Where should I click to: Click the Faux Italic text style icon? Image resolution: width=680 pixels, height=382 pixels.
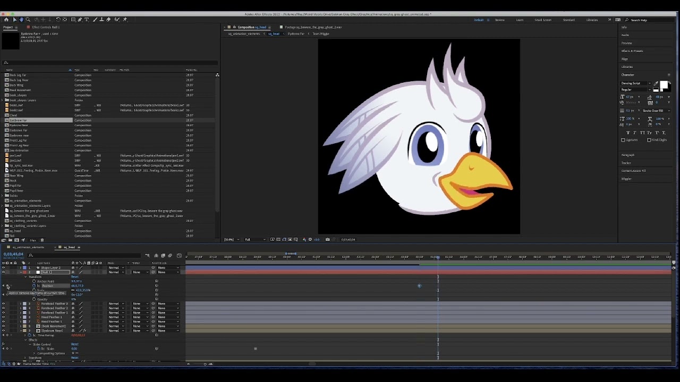tap(634, 132)
